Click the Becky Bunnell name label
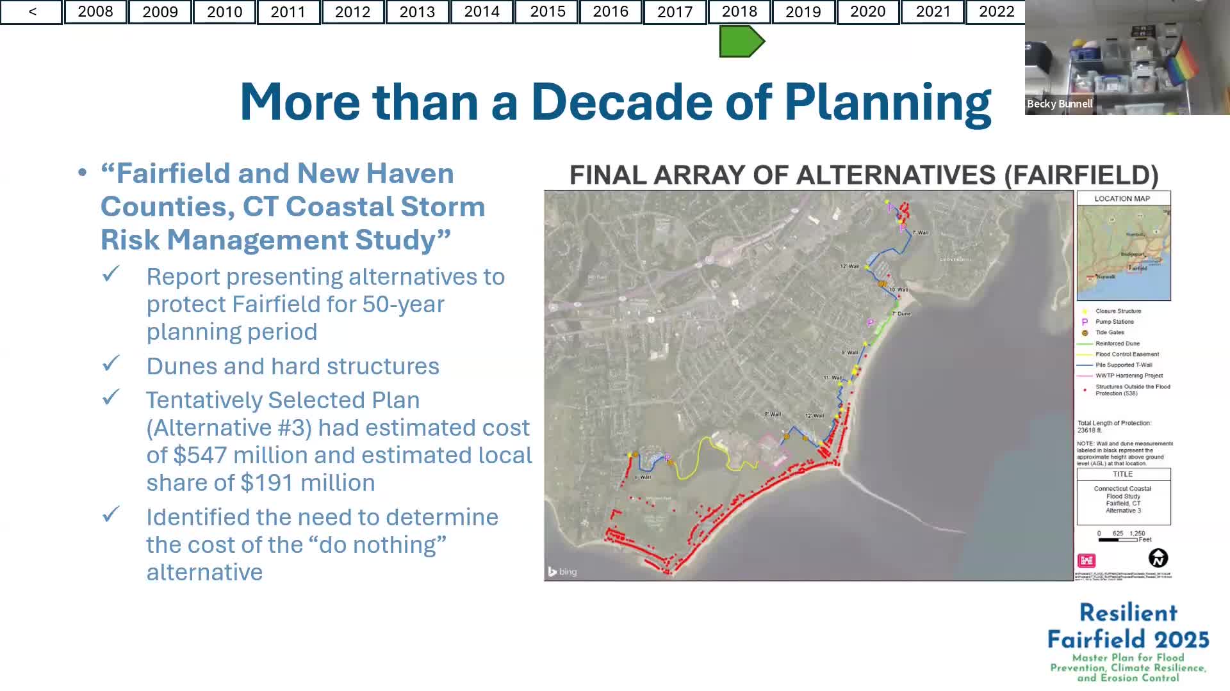The width and height of the screenshot is (1230, 691). [x=1060, y=104]
